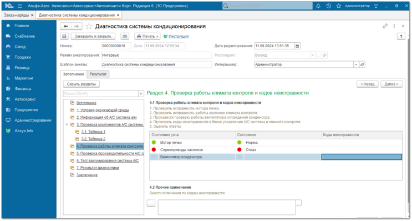Switch to the Заказ-наряды tab
The width and height of the screenshot is (412, 221).
click(x=16, y=15)
